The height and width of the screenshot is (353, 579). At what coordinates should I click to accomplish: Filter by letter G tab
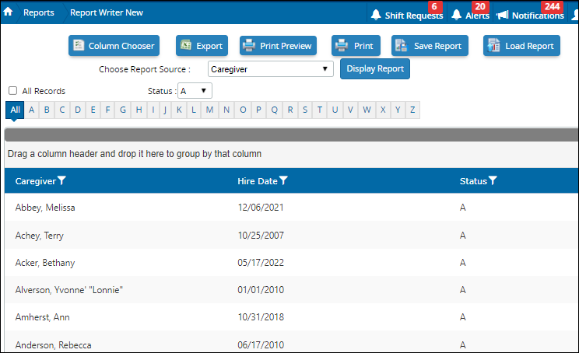coord(123,110)
